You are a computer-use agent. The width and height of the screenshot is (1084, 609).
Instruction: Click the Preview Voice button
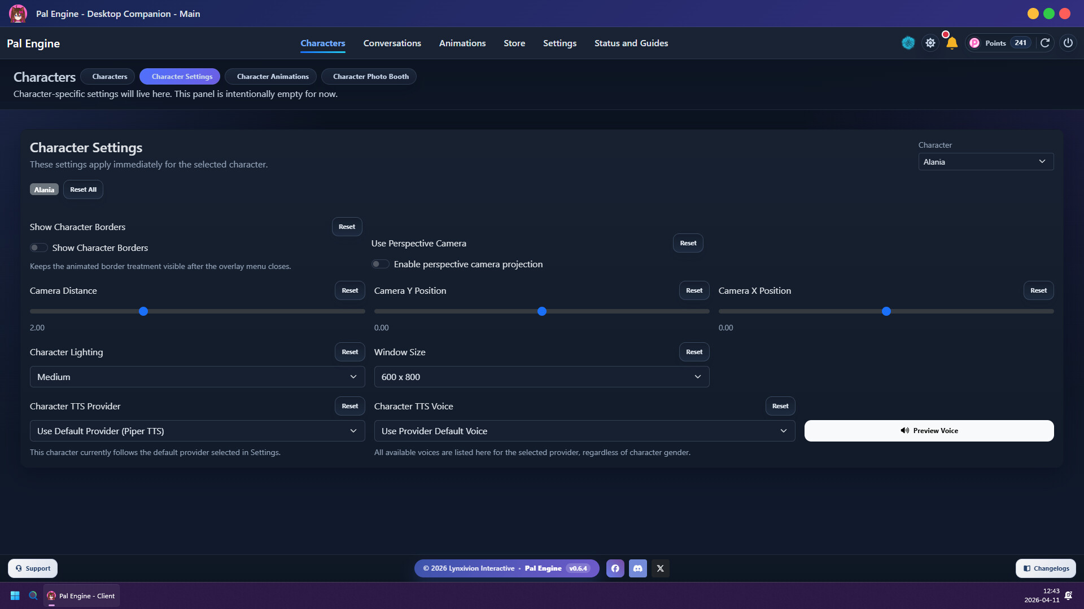pyautogui.click(x=929, y=431)
